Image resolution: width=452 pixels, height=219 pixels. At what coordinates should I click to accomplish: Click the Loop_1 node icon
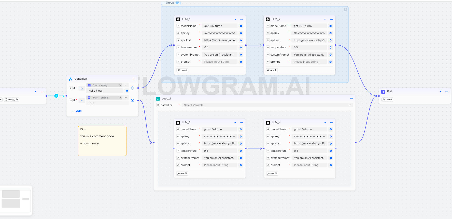[158, 99]
